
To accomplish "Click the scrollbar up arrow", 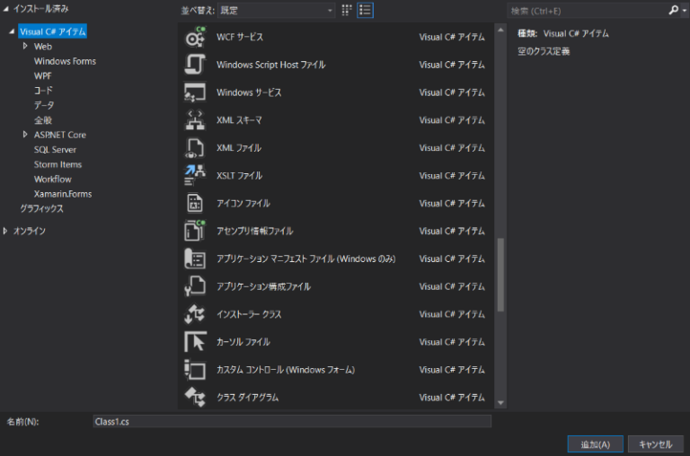I will (500, 30).
